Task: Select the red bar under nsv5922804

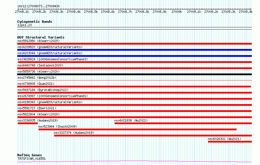Action: tap(134, 117)
